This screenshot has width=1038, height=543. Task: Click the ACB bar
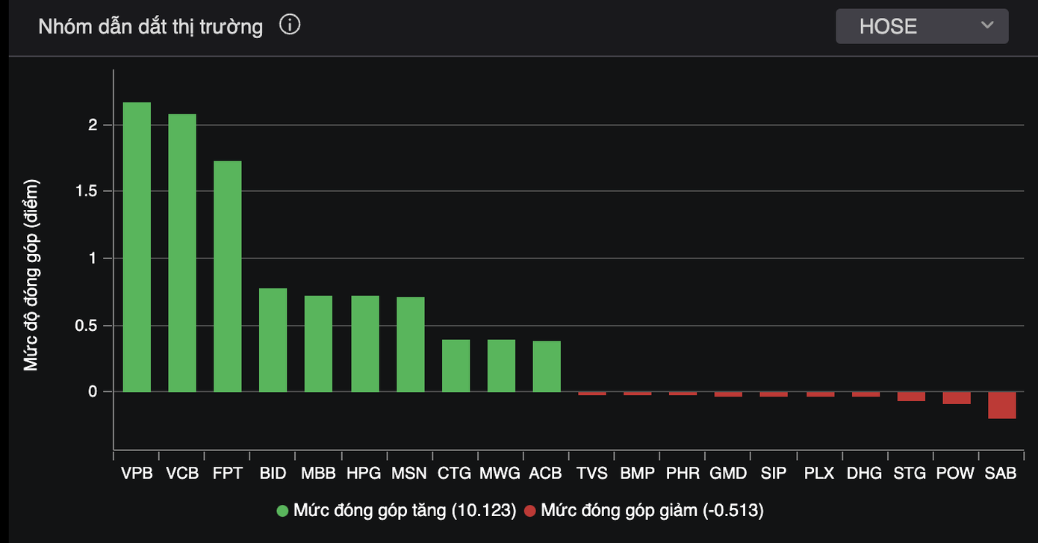547,366
